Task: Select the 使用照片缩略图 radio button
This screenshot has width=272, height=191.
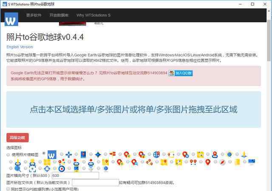Action: coord(8,155)
